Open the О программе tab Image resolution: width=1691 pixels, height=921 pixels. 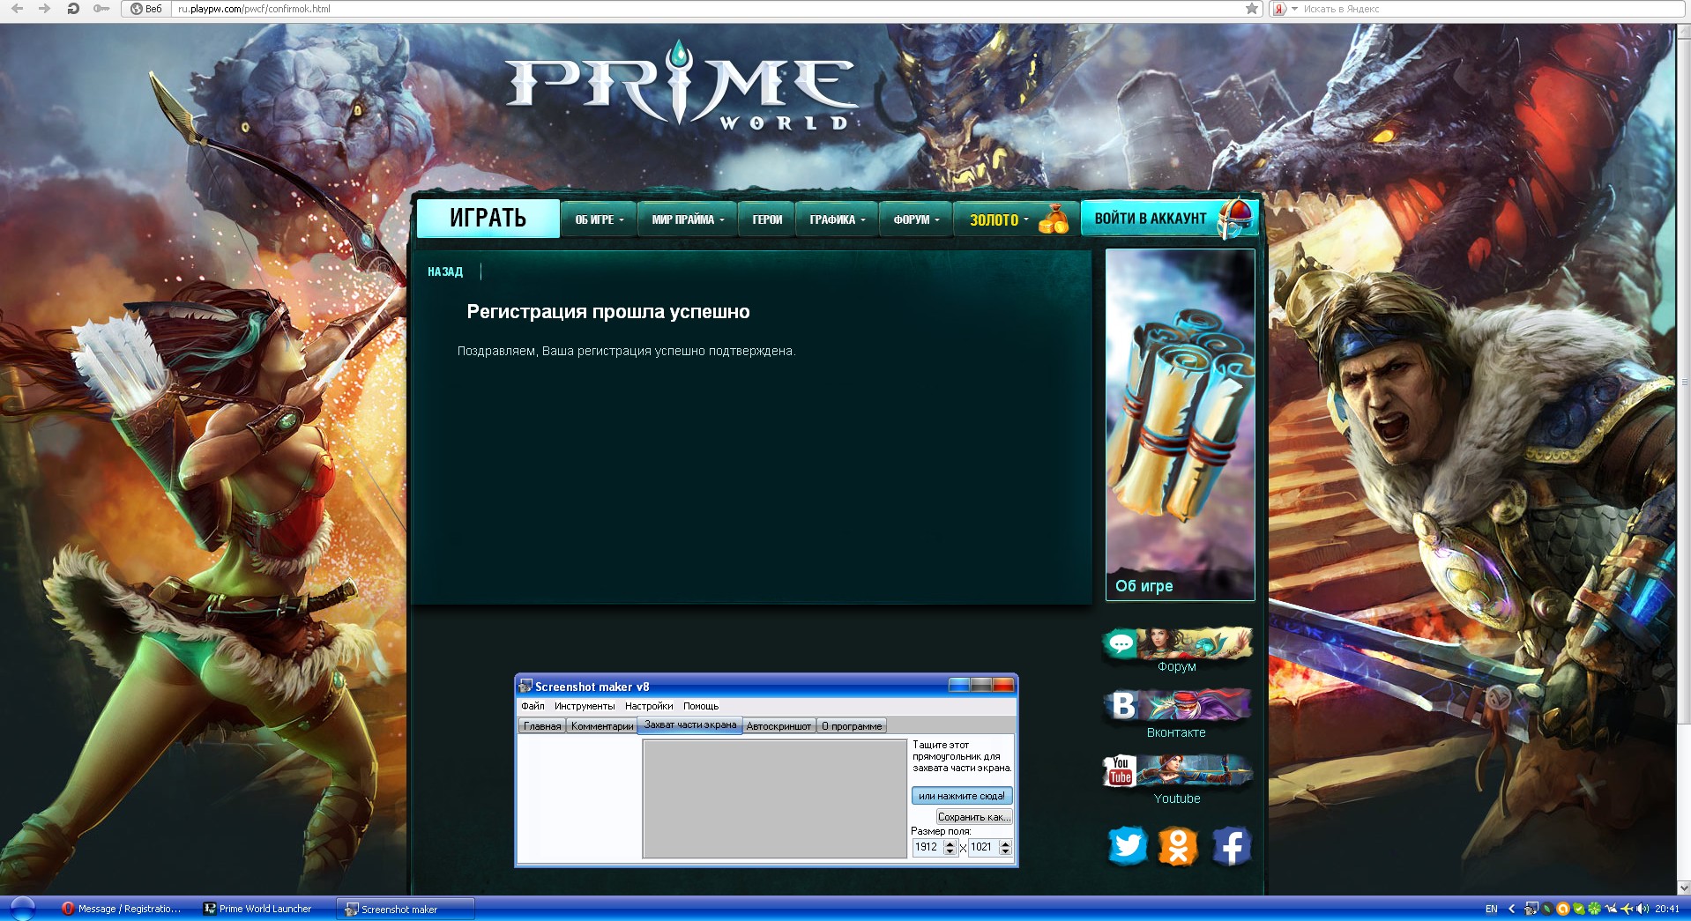852,726
